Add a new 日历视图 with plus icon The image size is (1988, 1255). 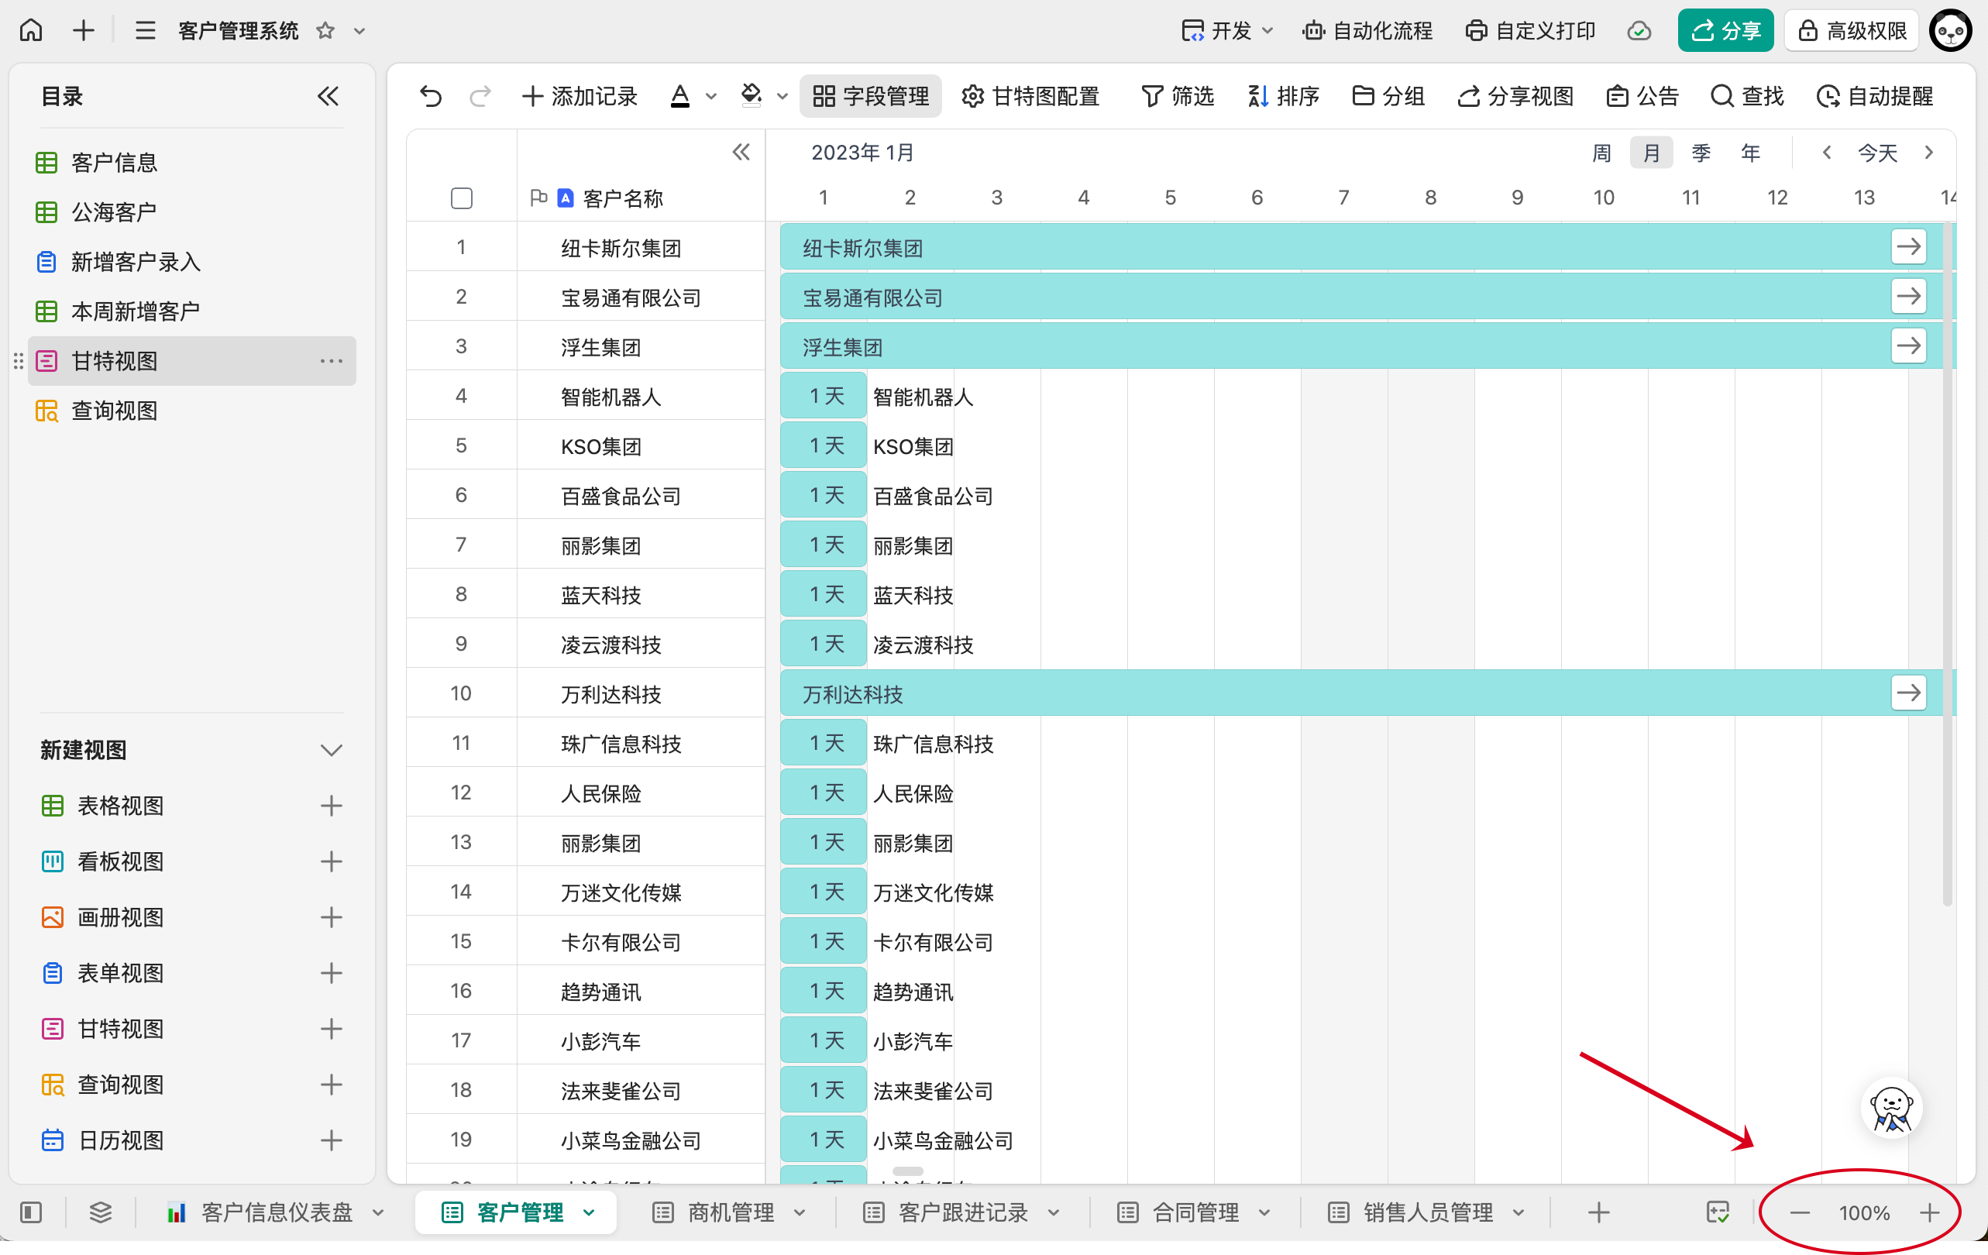pos(331,1140)
